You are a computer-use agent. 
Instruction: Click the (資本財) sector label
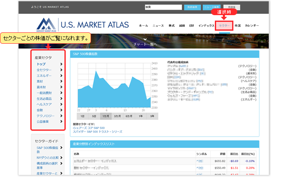pyautogui.click(x=251, y=74)
